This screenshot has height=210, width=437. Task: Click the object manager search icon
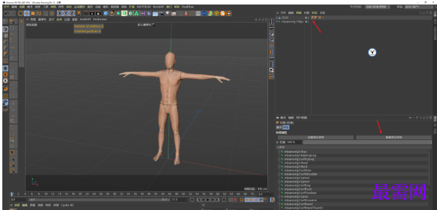(x=421, y=13)
